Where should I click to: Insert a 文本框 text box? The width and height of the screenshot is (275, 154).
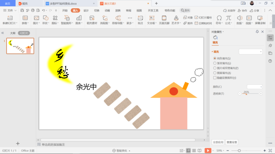pyautogui.click(x=152, y=18)
